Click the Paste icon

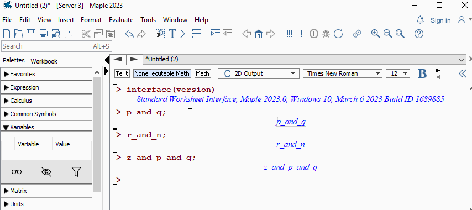coord(111,34)
